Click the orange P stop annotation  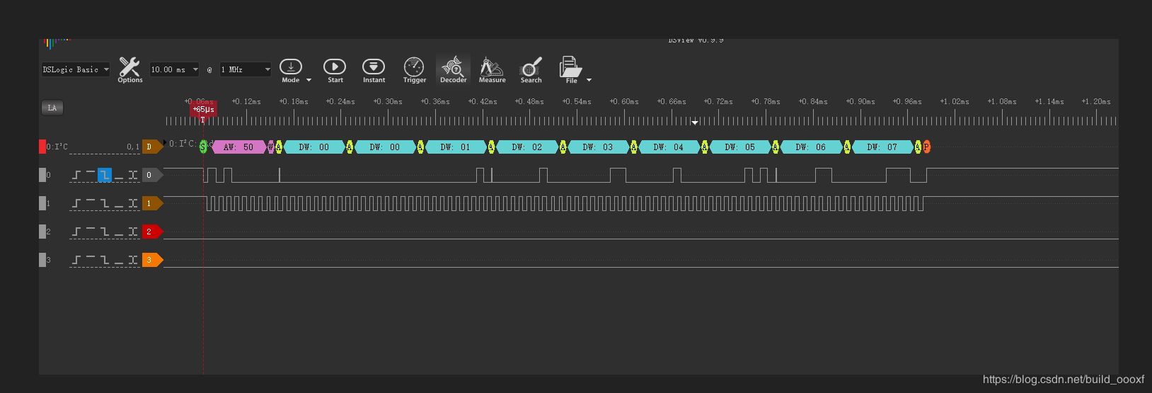926,147
